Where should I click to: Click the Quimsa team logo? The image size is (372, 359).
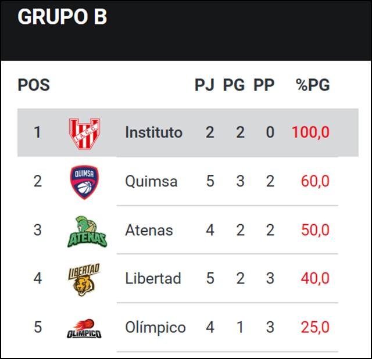coord(84,182)
